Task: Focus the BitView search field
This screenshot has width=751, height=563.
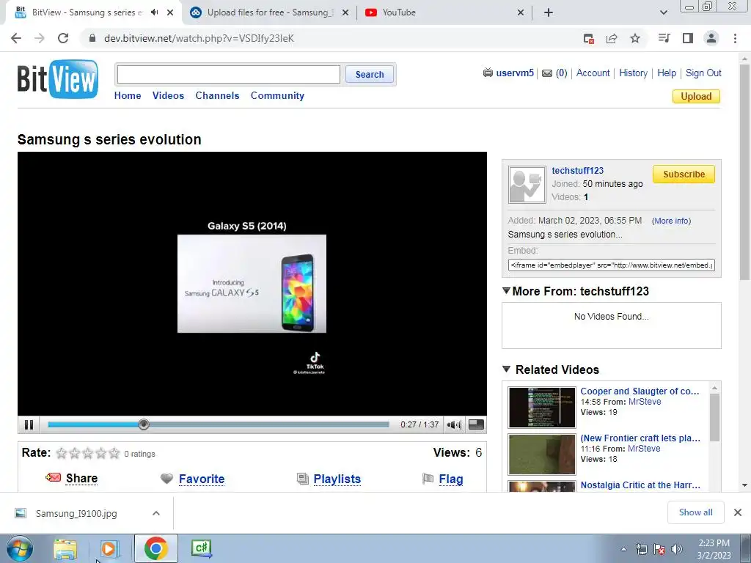Action: coord(229,74)
